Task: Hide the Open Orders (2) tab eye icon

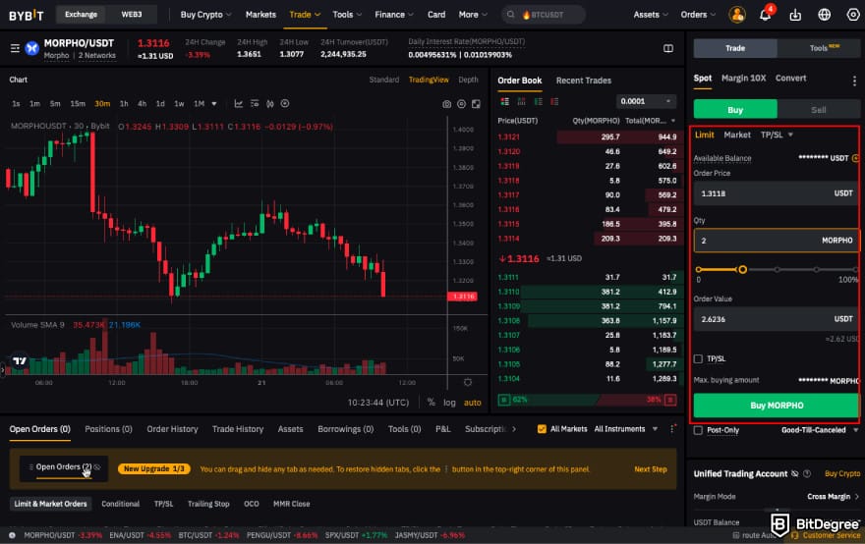Action: pos(97,466)
